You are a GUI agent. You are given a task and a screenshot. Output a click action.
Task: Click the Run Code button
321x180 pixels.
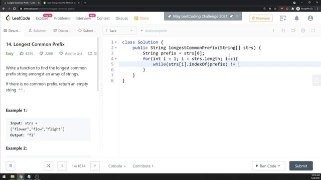coord(268,166)
